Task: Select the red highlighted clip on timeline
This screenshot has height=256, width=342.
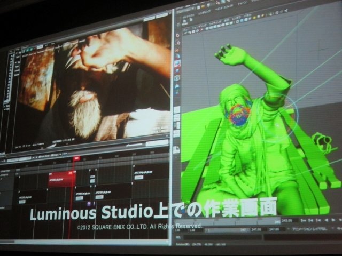Action: coord(62,179)
